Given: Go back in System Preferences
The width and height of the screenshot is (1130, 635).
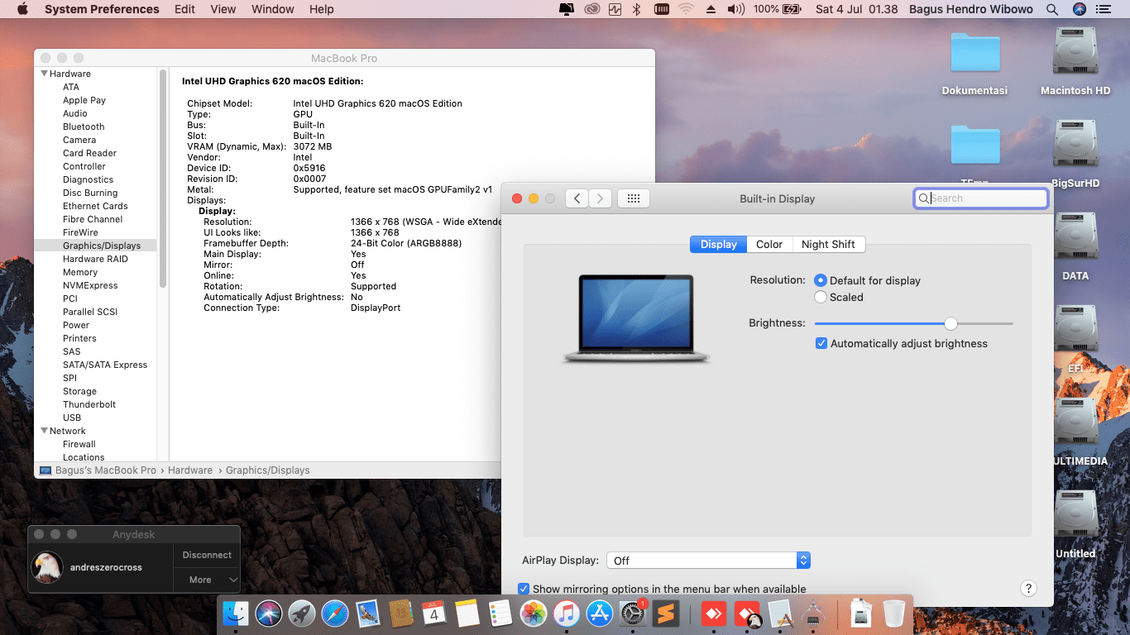Looking at the screenshot, I should tap(577, 198).
